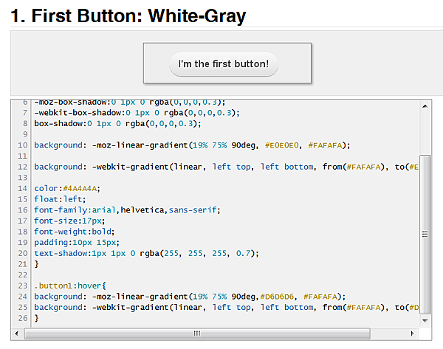Click the vertical scrollbar up arrow
443x349 pixels.
pos(425,106)
